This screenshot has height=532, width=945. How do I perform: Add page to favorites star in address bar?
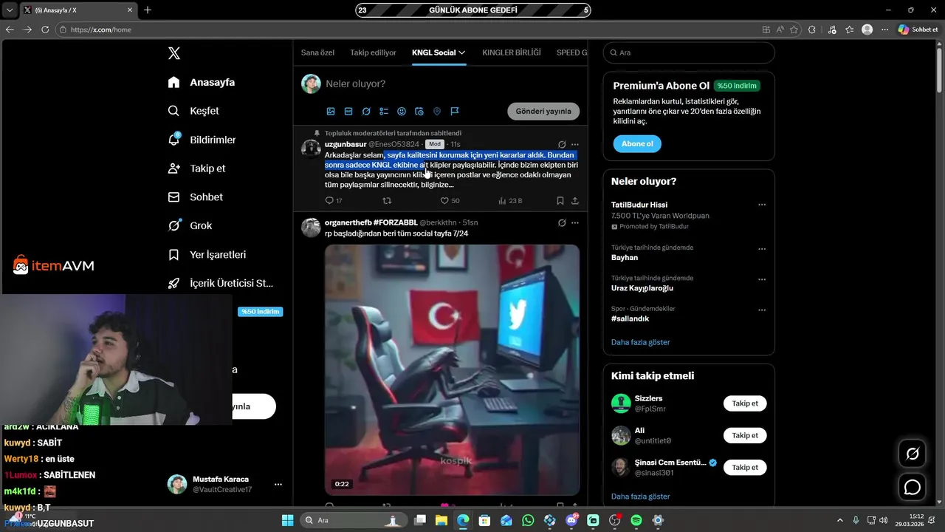(794, 30)
